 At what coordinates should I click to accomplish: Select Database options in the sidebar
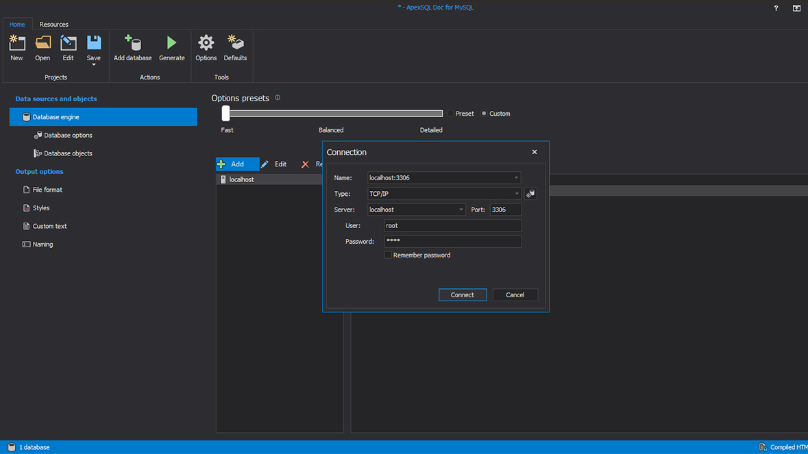68,136
